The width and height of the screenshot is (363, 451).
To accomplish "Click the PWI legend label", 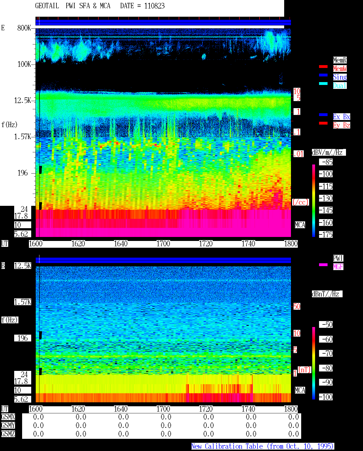I will 338,258.
